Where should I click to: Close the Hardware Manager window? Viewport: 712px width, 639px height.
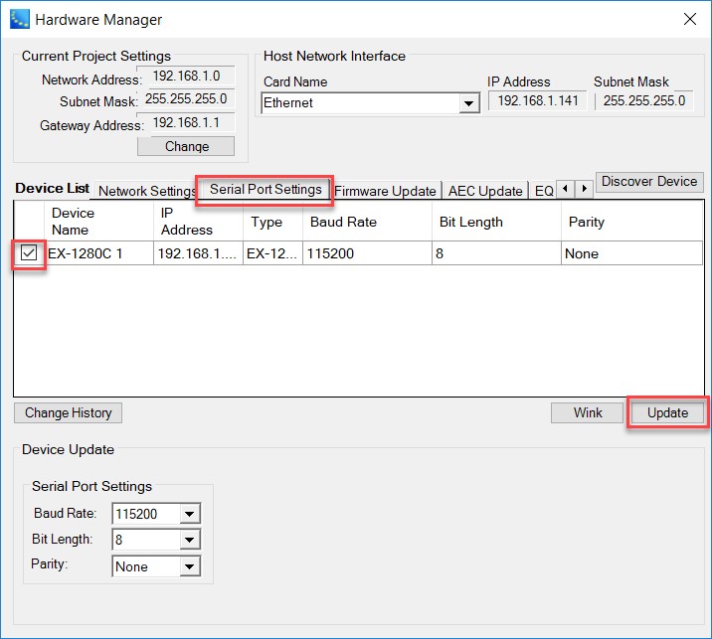coord(690,19)
